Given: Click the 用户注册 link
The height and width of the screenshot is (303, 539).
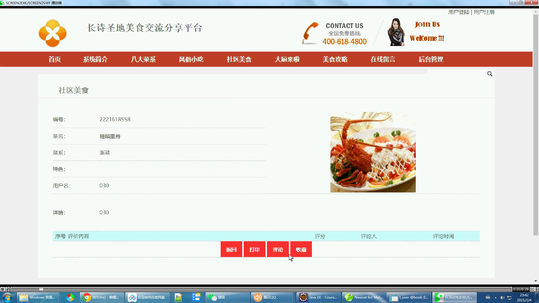Looking at the screenshot, I should 484,12.
